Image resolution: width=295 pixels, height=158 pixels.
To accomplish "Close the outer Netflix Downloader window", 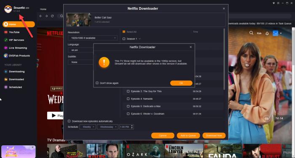I will pyautogui.click(x=224, y=8).
